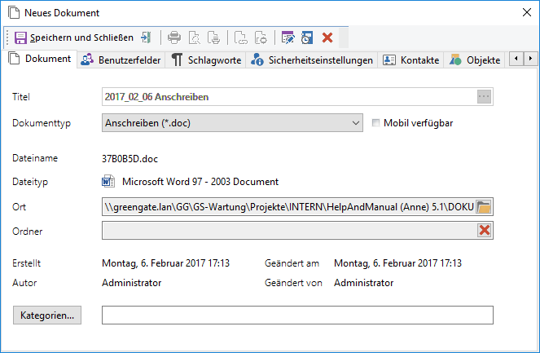Toggle the Mobil verfügbar checkbox
The width and height of the screenshot is (540, 353).
(375, 123)
